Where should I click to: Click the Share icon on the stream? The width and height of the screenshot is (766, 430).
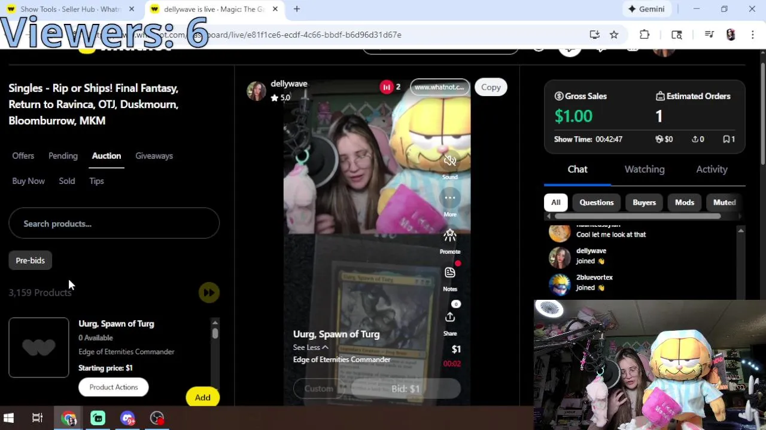coord(450,317)
